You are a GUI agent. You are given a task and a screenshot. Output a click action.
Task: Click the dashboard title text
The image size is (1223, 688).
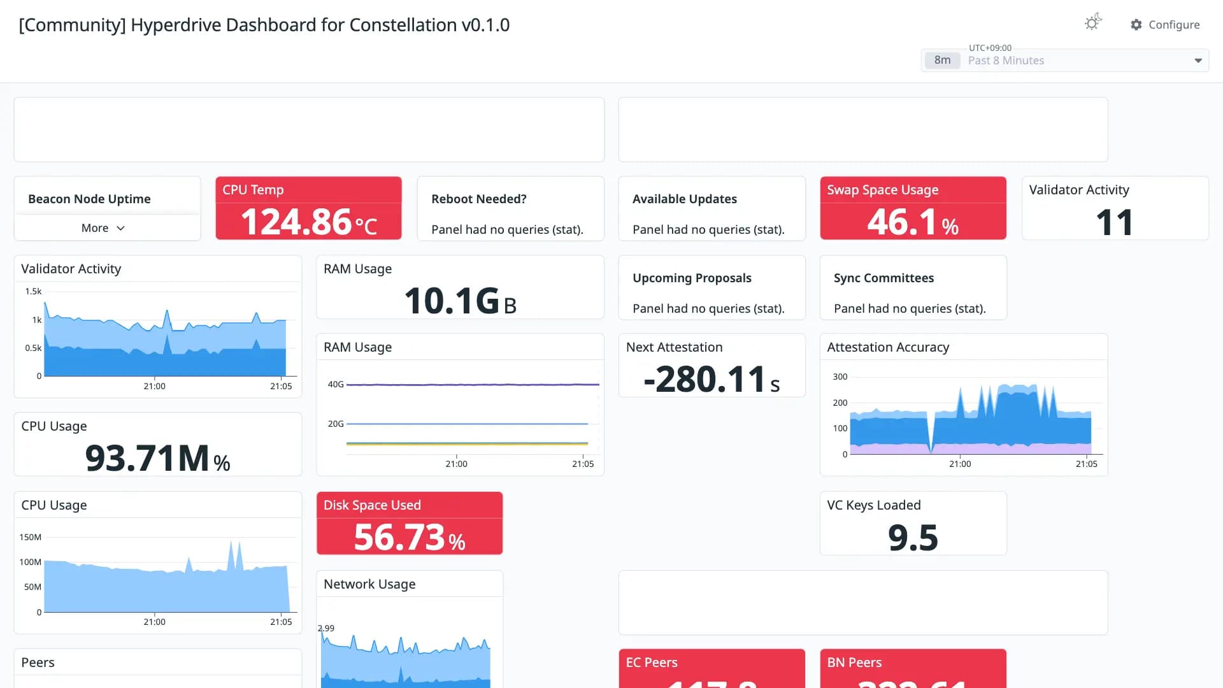264,25
